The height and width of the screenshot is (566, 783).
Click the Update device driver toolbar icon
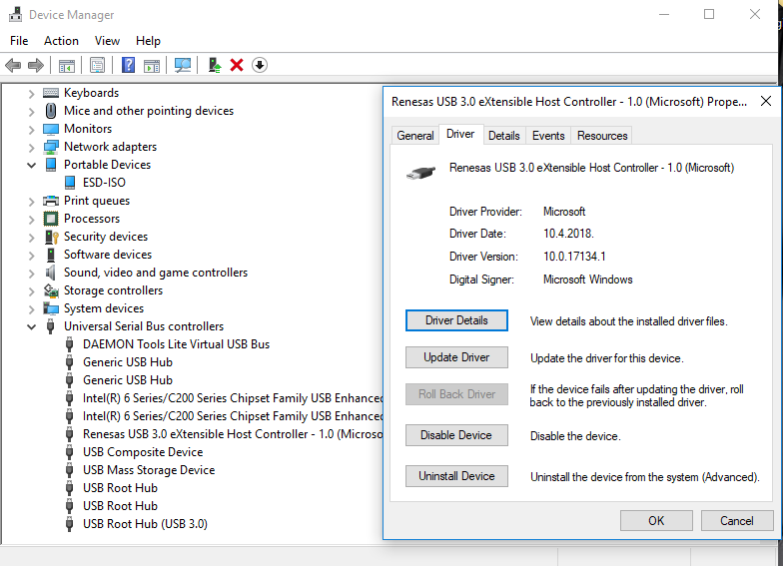(214, 65)
